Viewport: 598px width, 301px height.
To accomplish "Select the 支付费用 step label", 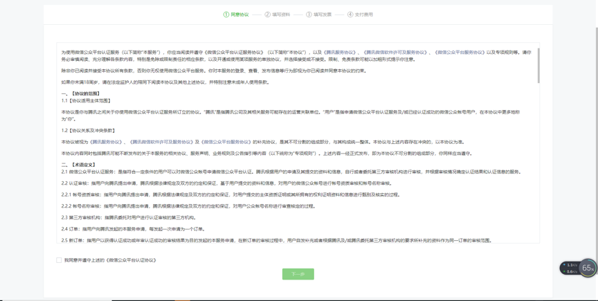I will tap(364, 15).
